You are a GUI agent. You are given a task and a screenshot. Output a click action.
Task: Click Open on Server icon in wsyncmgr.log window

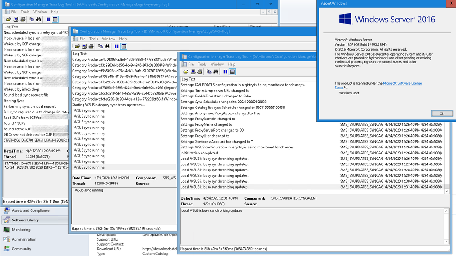(x=16, y=20)
